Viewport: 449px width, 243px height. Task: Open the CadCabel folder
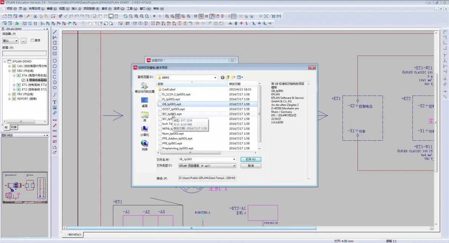tap(169, 90)
